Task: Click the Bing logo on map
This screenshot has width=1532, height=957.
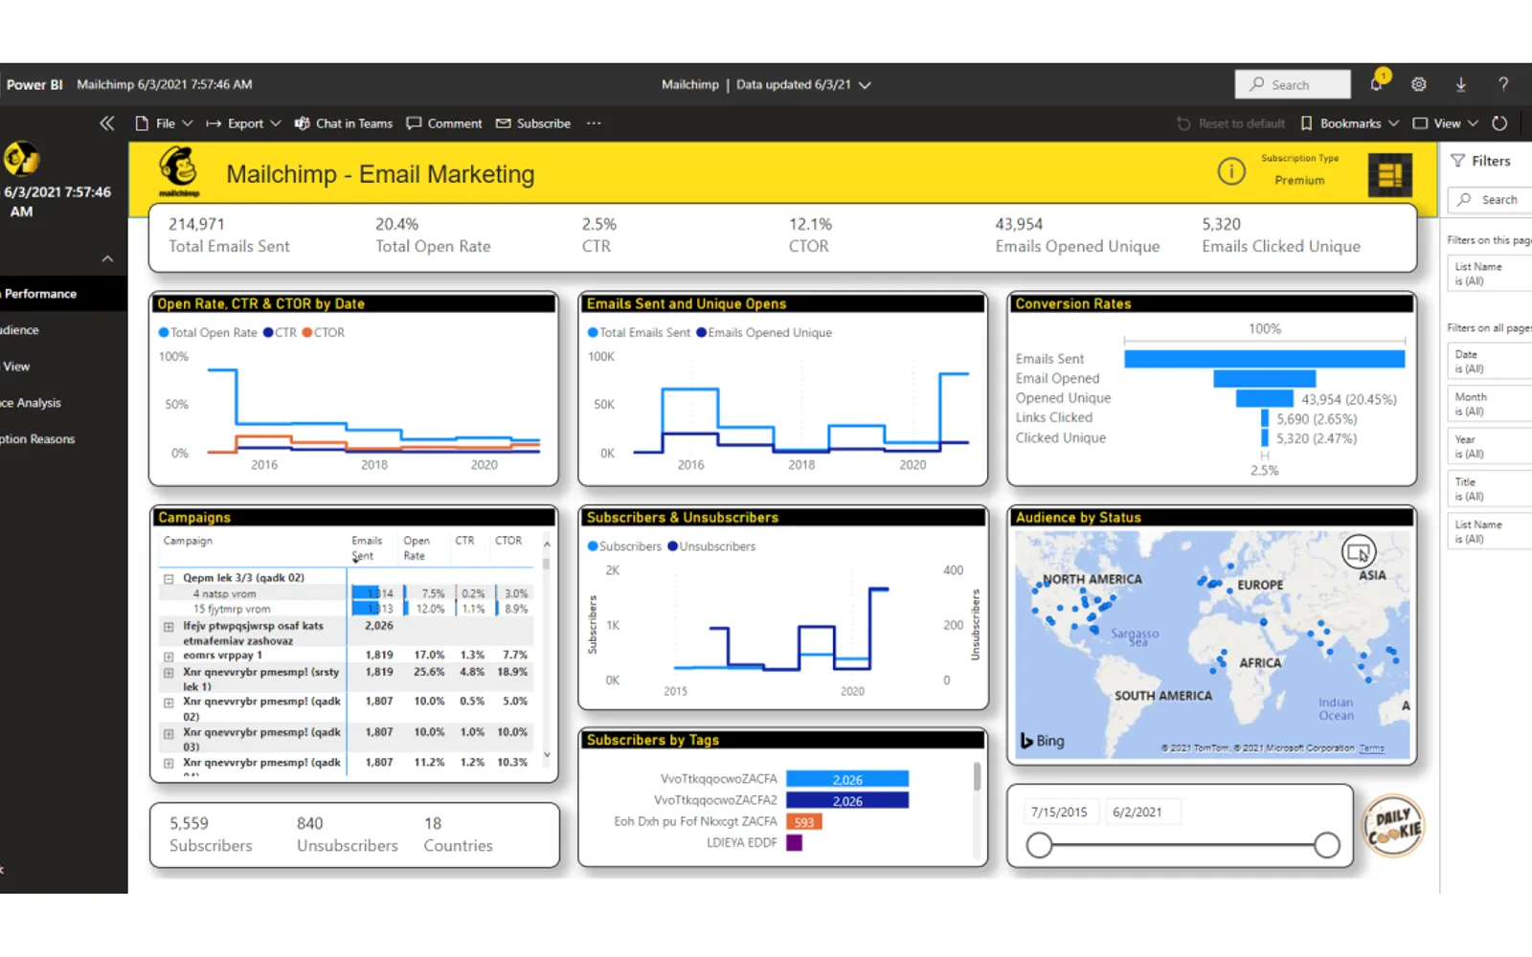Action: (1043, 741)
